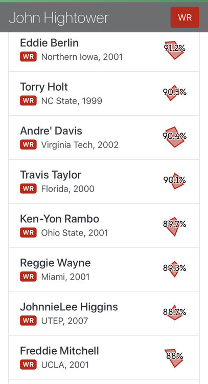This screenshot has width=208, height=384.
Task: Click Freddie Mitchell's 88% similarity chart icon
Action: coord(174,357)
